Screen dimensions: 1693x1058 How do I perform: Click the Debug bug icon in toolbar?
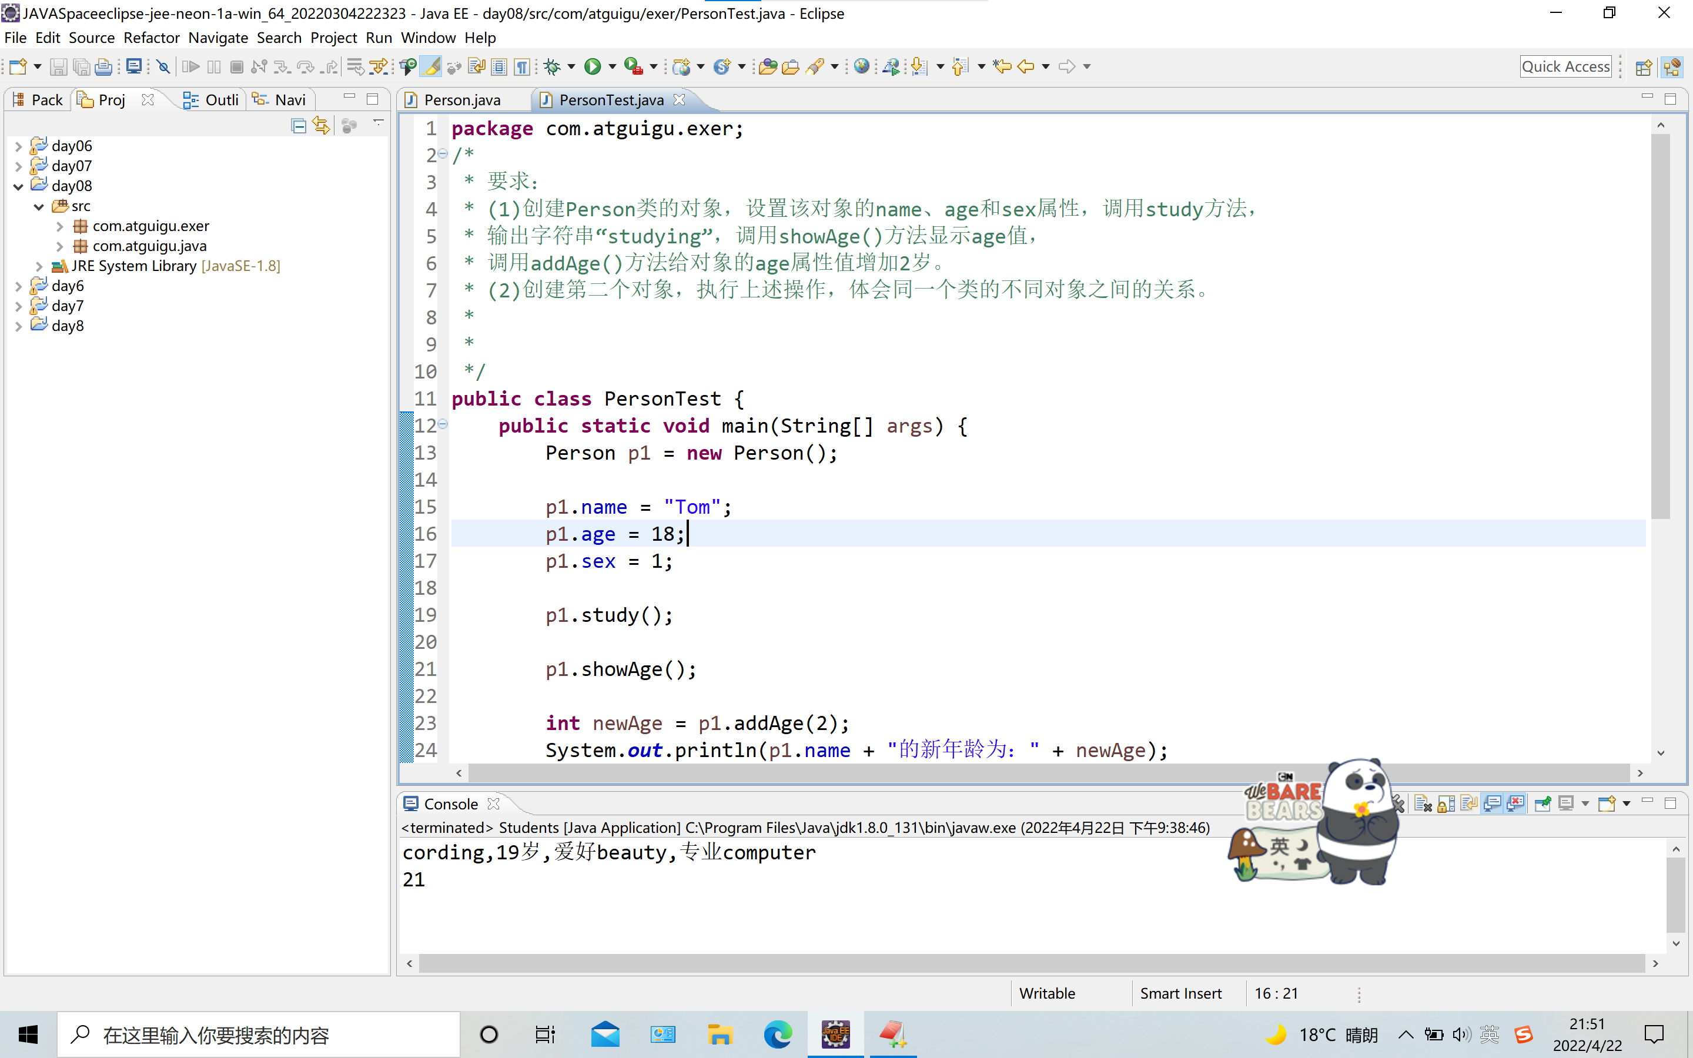pos(553,66)
